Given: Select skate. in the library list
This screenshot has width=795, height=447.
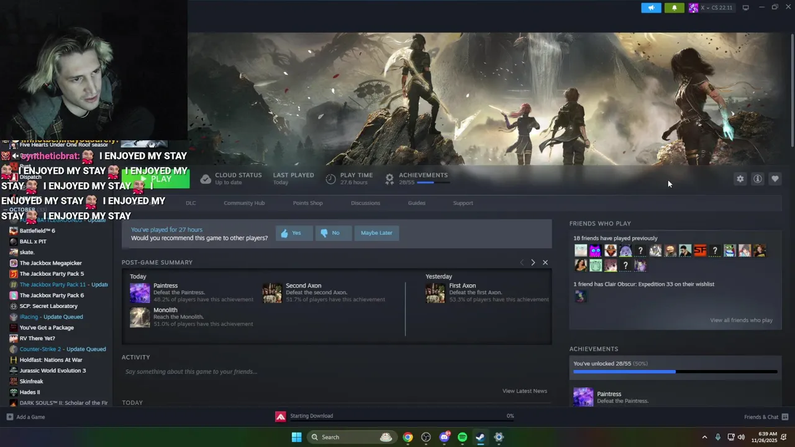Looking at the screenshot, I should [x=27, y=252].
